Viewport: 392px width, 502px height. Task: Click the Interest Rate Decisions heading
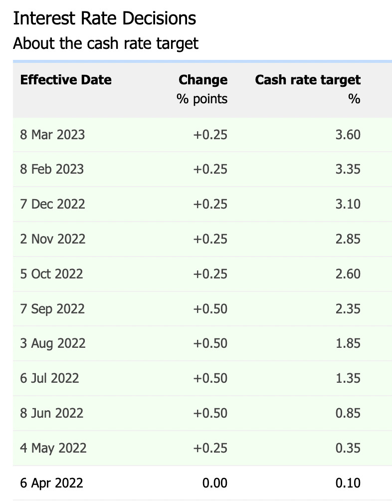tap(104, 18)
